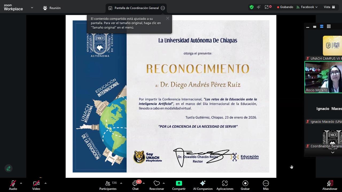Open Aplicaciones in the meeting toolbar

225,184
